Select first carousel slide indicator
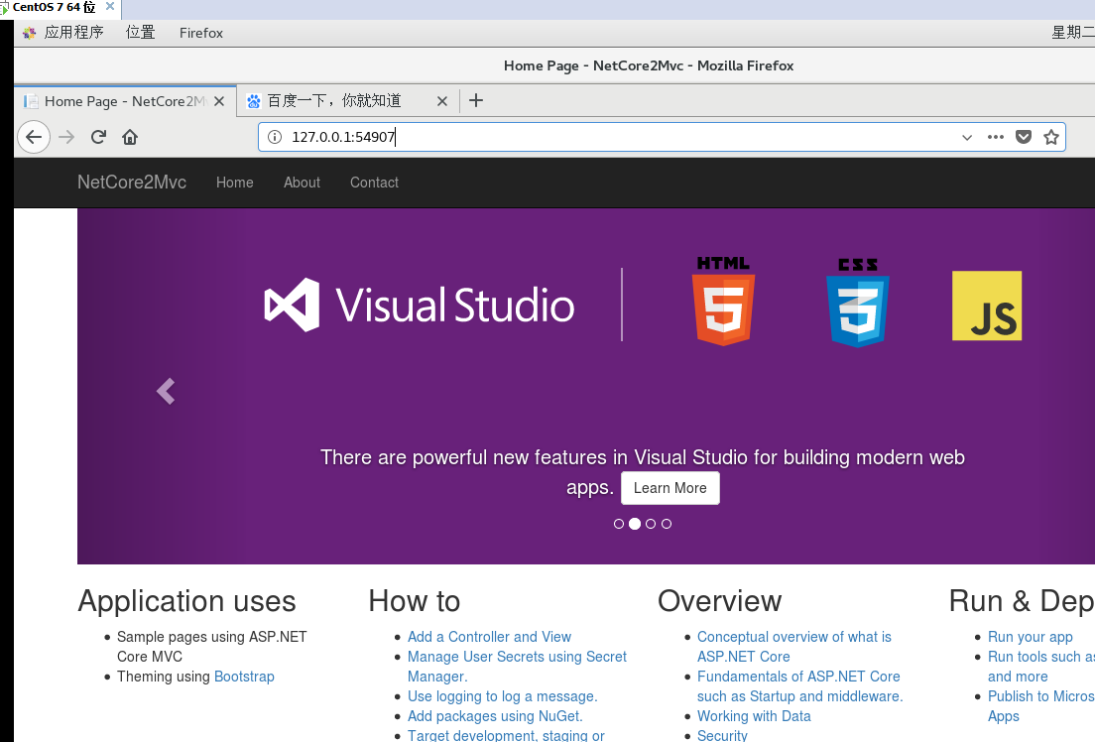1095x742 pixels. [619, 524]
